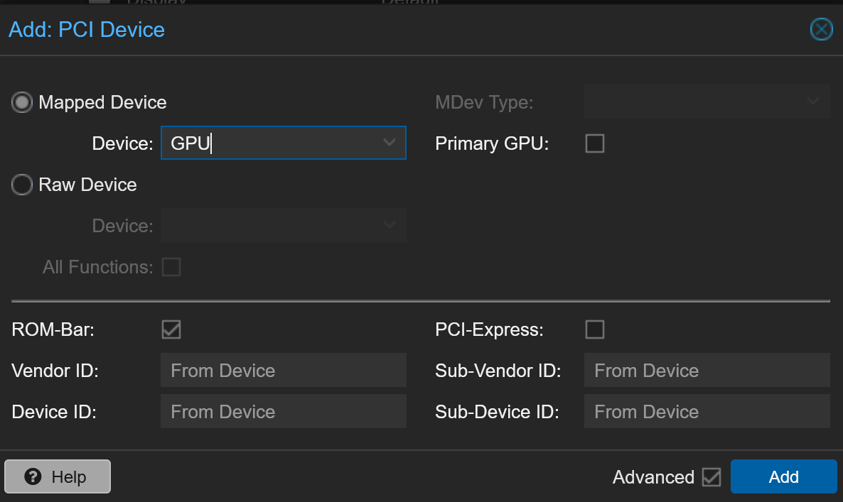The width and height of the screenshot is (843, 502).
Task: Select the Mapped Device radio button
Action: (x=23, y=103)
